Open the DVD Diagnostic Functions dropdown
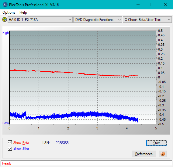The height and width of the screenshot is (167, 173). [x=98, y=20]
